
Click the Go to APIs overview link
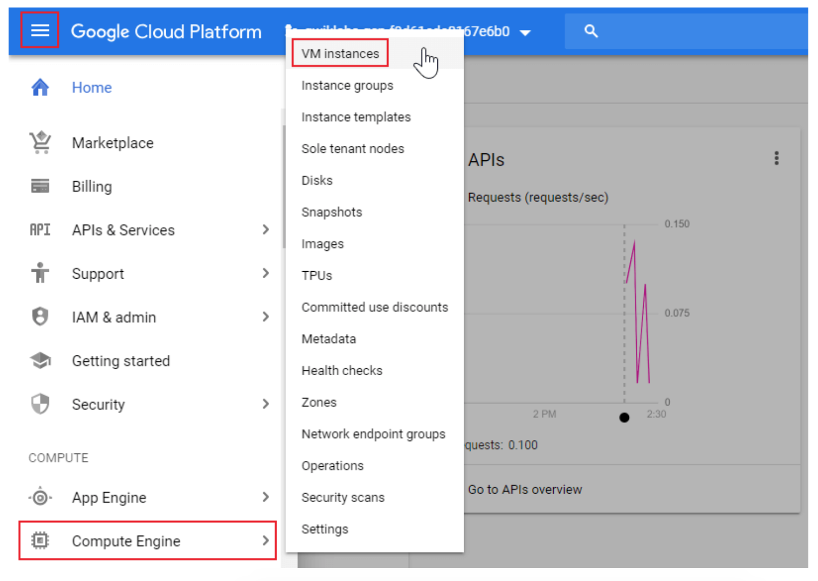click(x=525, y=489)
